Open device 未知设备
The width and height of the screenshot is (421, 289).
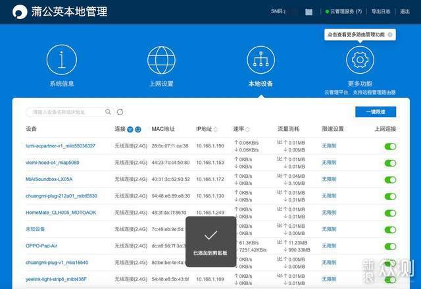[35, 229]
